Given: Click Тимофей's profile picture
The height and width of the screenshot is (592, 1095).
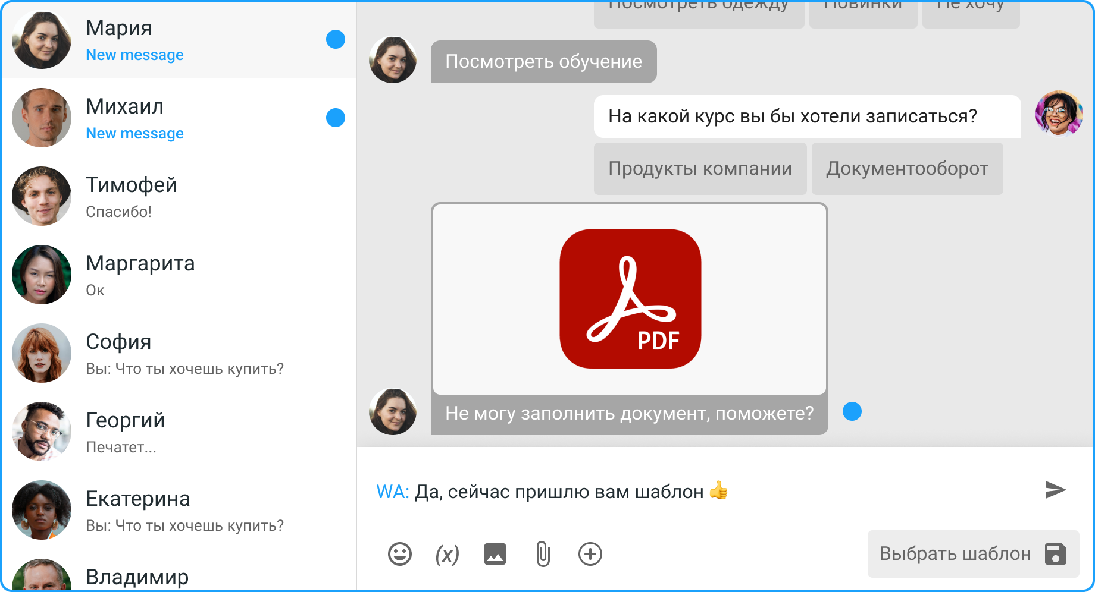Looking at the screenshot, I should click(x=42, y=196).
